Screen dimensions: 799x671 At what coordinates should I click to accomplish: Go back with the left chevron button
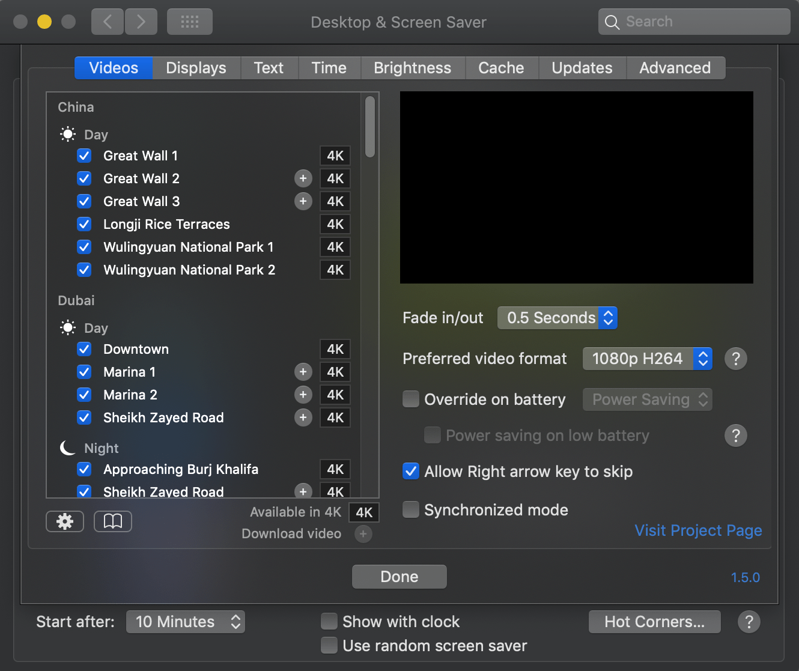pyautogui.click(x=108, y=22)
